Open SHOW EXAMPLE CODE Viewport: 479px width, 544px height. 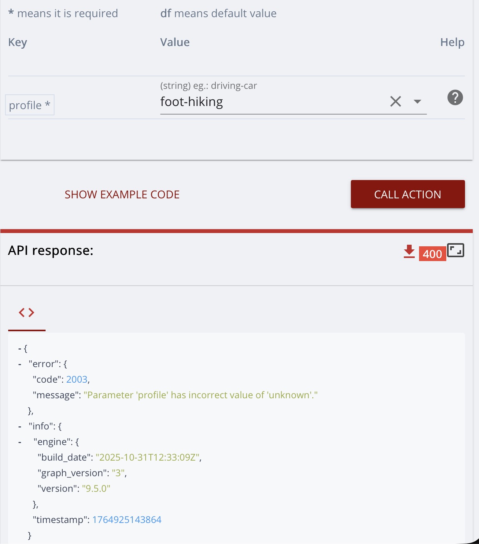(x=122, y=194)
